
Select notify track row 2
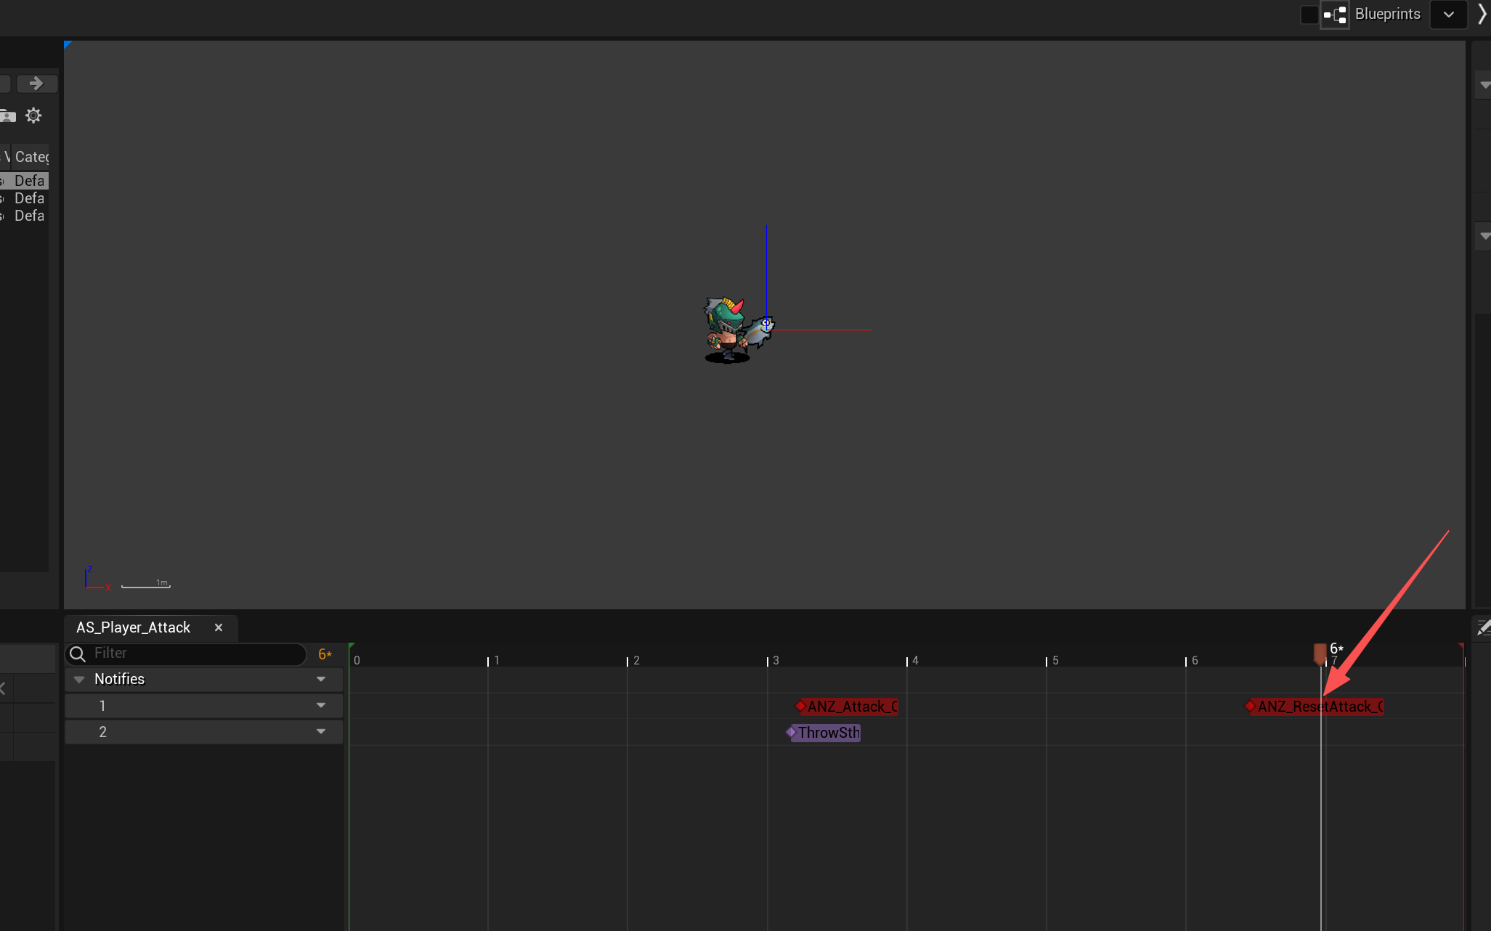[204, 731]
